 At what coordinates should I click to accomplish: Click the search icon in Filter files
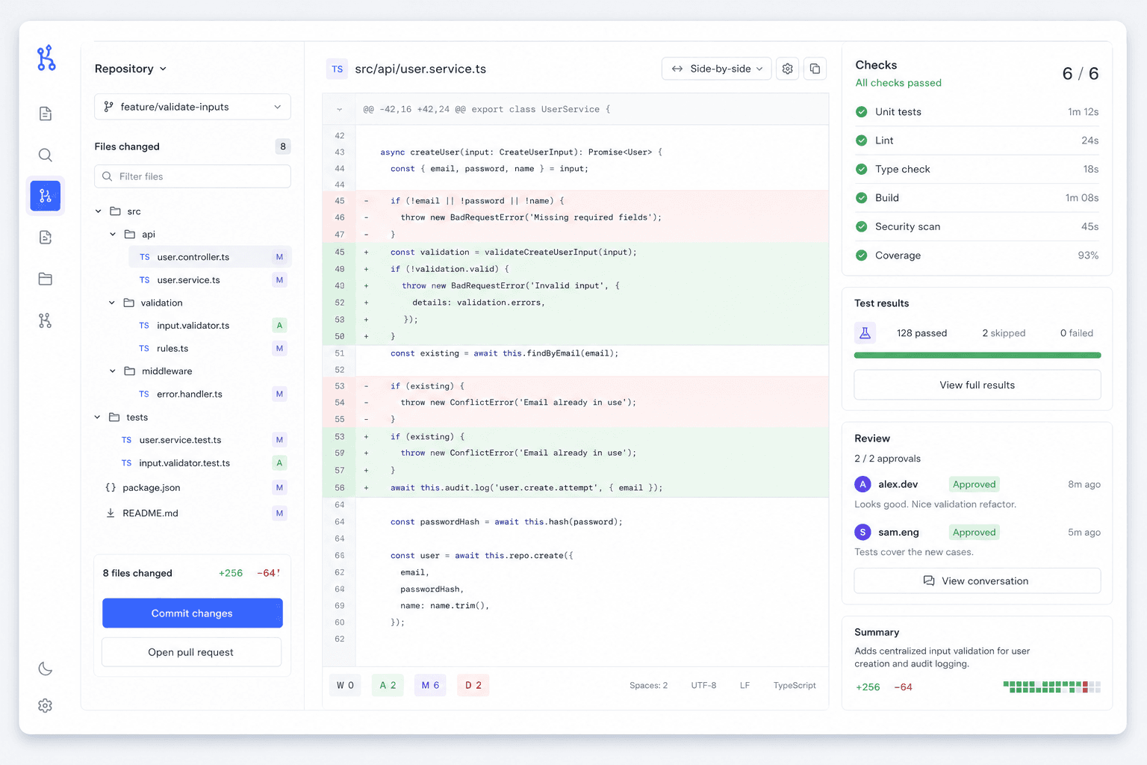pyautogui.click(x=106, y=176)
